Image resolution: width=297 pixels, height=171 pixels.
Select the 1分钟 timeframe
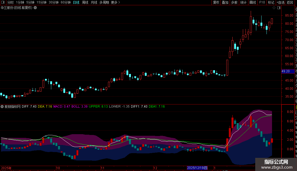tap(20, 2)
